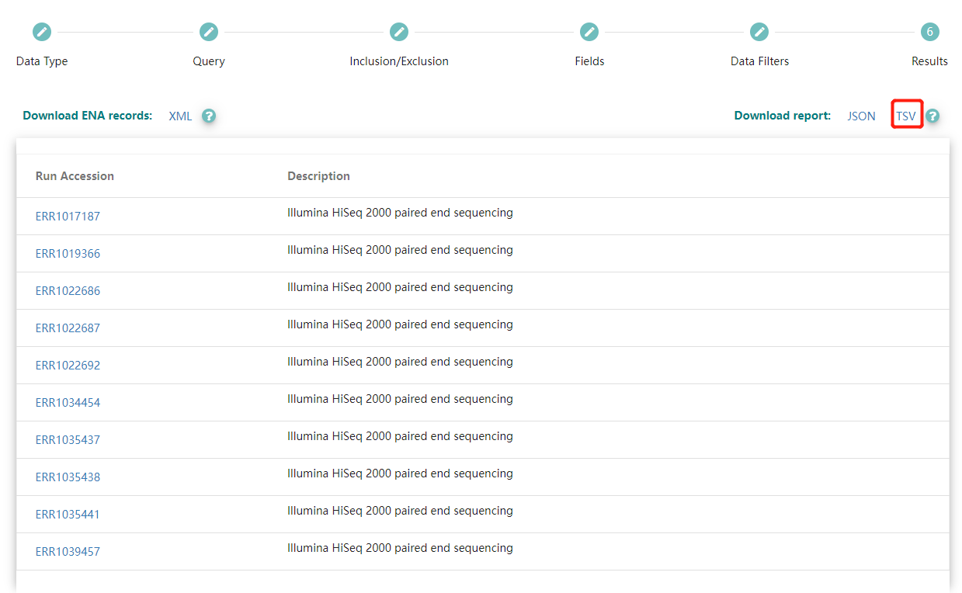Click the description text for ERR1039457
962x593 pixels.
400,548
